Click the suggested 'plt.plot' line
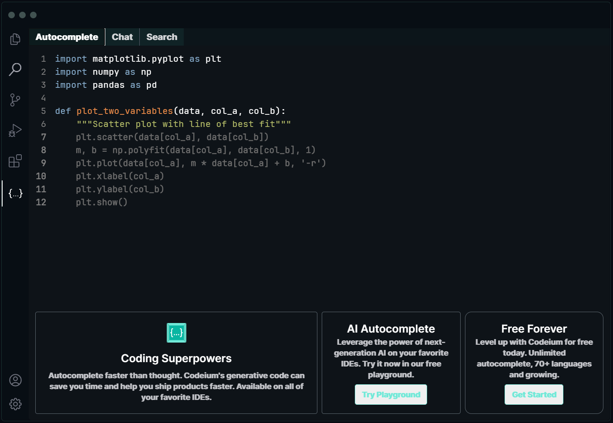The width and height of the screenshot is (613, 423). tap(201, 163)
